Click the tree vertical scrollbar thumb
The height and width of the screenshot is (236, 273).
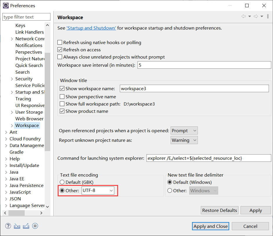(47, 102)
